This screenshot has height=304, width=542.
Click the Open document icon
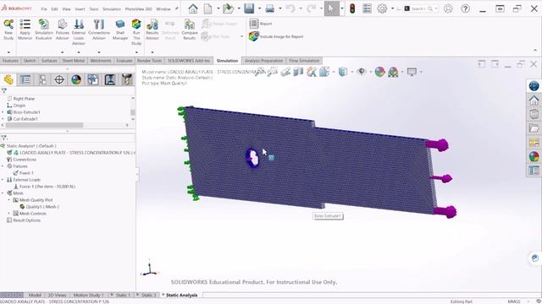pyautogui.click(x=228, y=8)
